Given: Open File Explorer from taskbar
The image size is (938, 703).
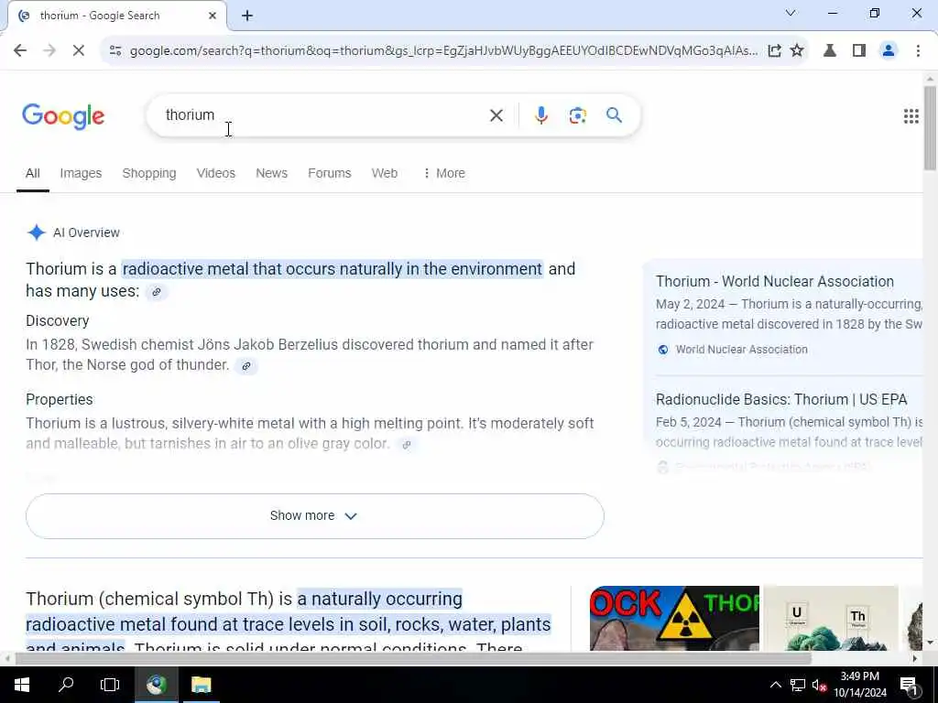Looking at the screenshot, I should point(201,685).
